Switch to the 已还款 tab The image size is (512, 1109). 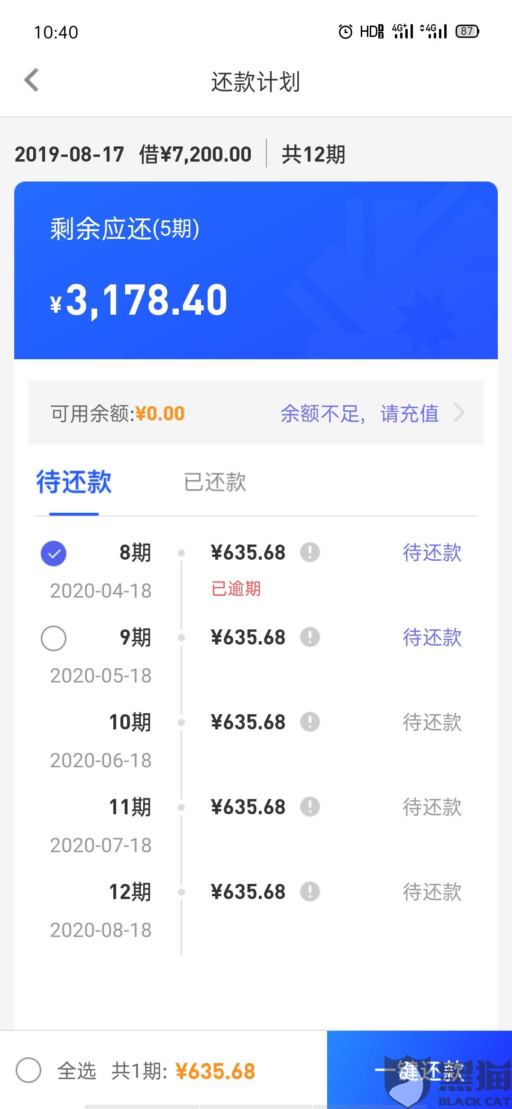click(x=215, y=482)
